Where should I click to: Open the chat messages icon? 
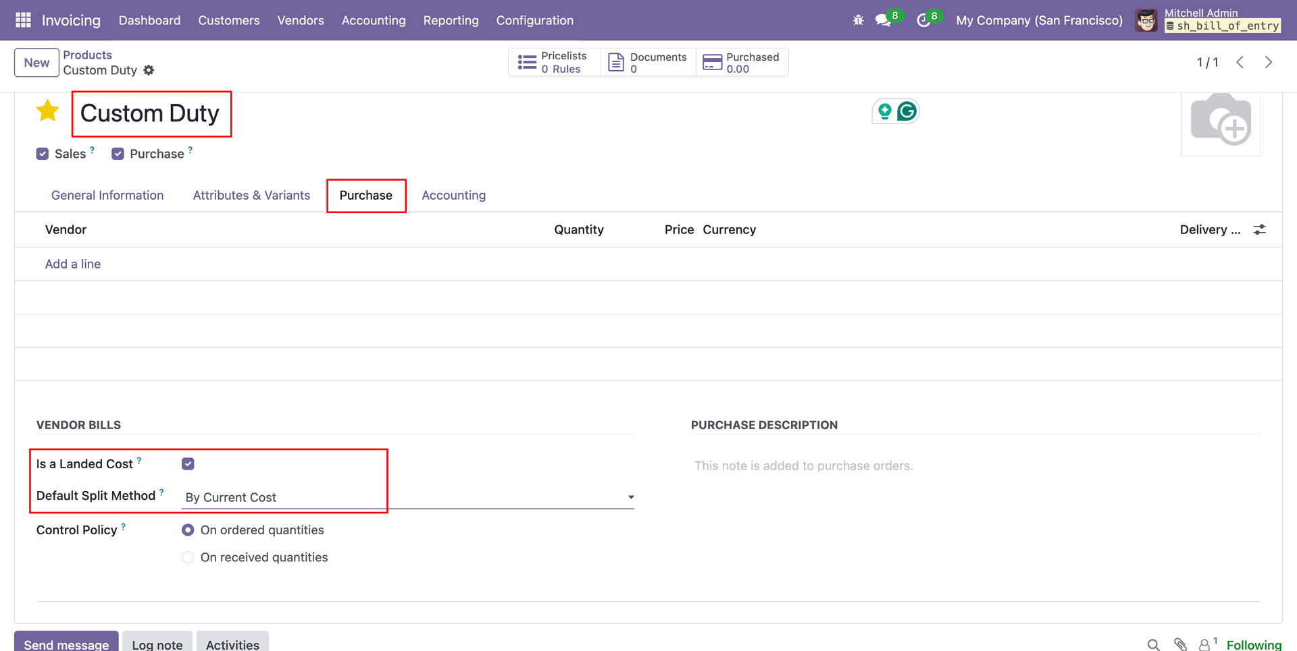click(x=883, y=20)
